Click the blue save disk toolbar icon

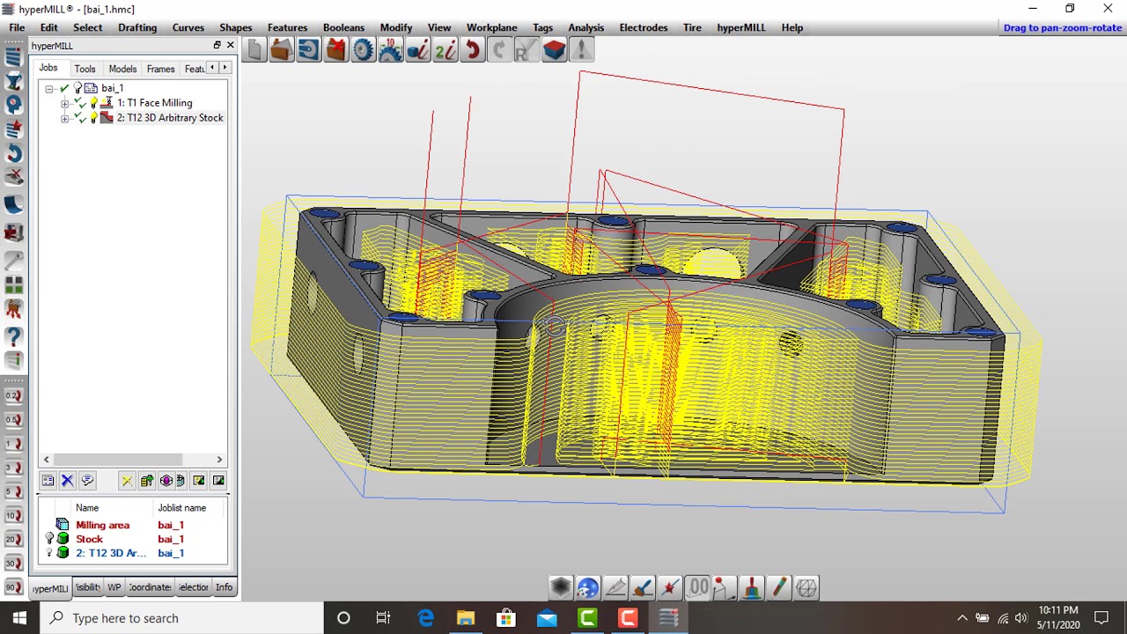click(x=308, y=50)
